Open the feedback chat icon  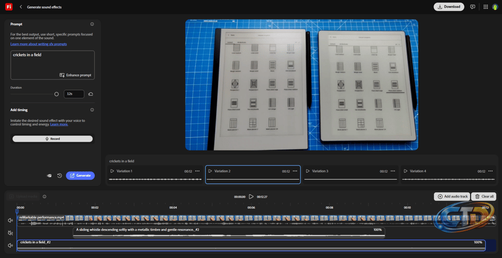[x=472, y=7]
